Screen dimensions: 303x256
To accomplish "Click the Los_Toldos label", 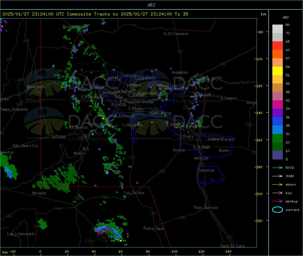I will (134, 193).
